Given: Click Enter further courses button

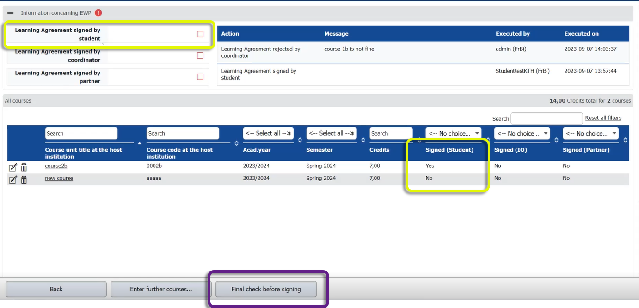Looking at the screenshot, I should point(161,289).
